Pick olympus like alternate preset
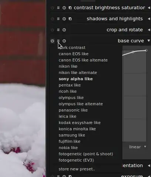The height and width of the screenshot is (177, 151). point(81,104)
